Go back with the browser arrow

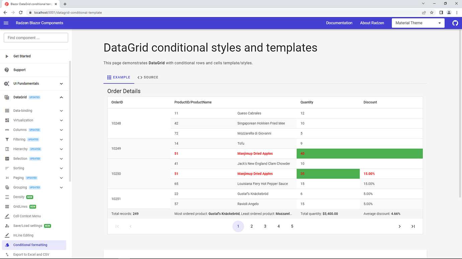[x=5, y=12]
